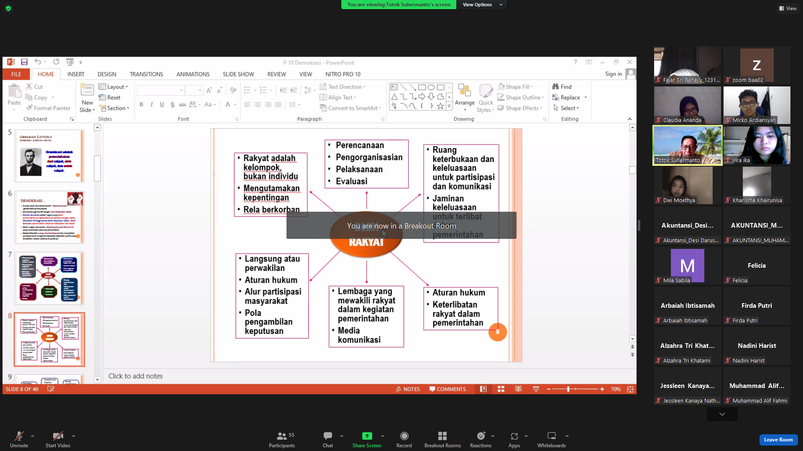Click the Increase Font Size icon
Viewport: 803px width, 451px height.
pos(209,90)
